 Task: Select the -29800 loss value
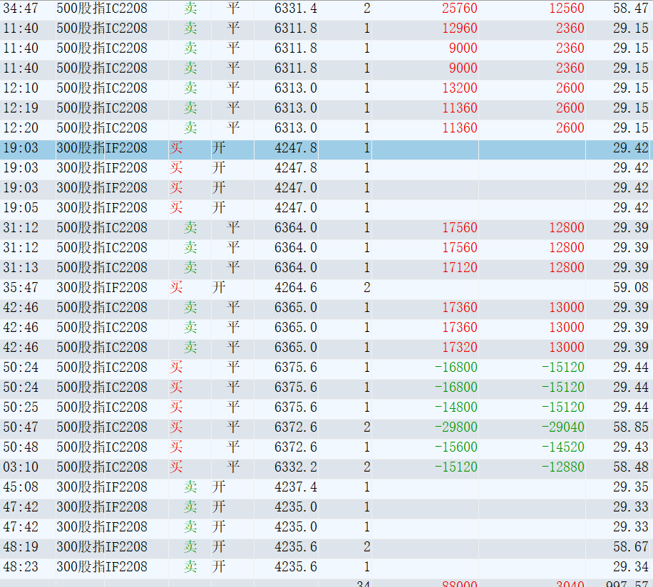[x=456, y=427]
